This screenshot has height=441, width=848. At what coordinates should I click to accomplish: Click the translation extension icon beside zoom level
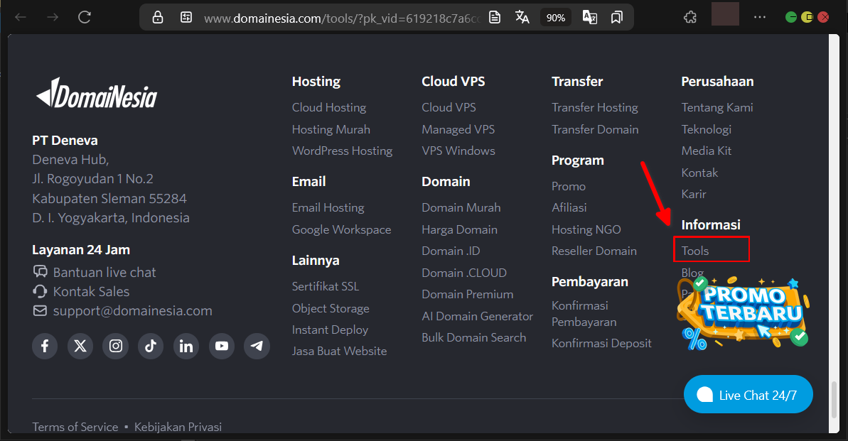[589, 17]
